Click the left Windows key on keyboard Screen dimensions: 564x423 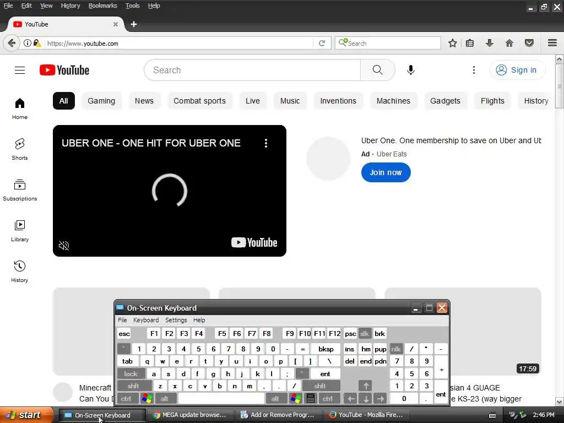click(x=147, y=398)
